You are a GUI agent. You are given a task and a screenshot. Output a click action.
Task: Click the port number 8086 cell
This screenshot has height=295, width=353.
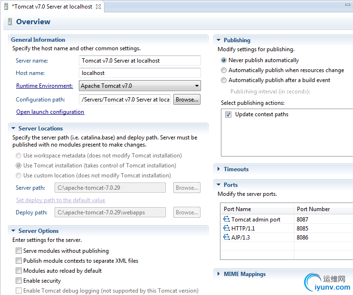pos(302,237)
